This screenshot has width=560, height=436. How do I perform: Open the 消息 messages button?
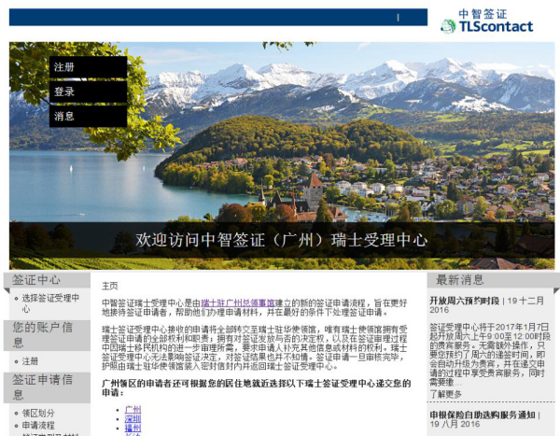pos(89,116)
